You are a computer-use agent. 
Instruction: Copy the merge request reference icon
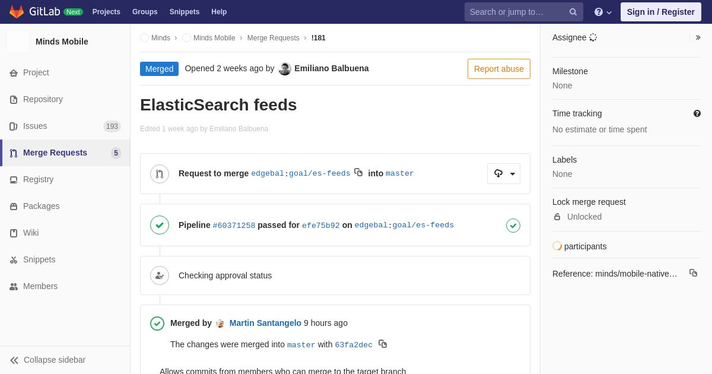click(x=693, y=273)
